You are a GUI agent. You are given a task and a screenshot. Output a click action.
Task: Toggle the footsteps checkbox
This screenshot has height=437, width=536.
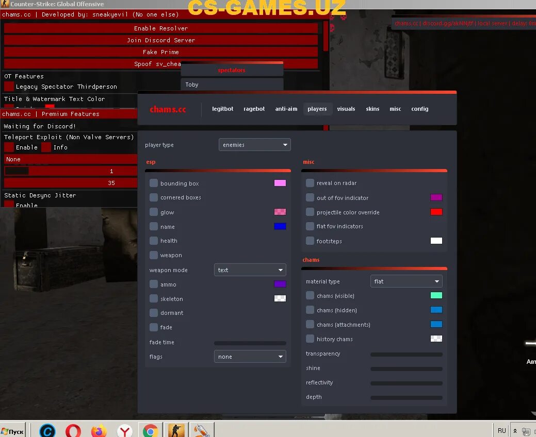tap(310, 241)
